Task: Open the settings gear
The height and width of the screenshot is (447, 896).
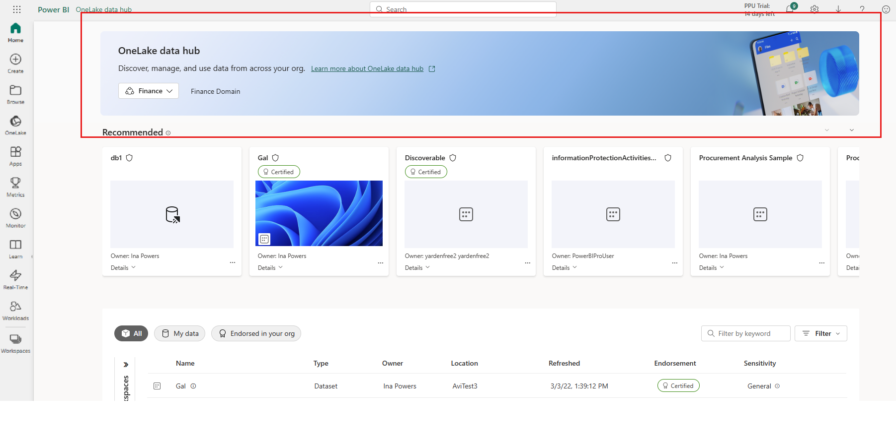Action: [x=814, y=9]
